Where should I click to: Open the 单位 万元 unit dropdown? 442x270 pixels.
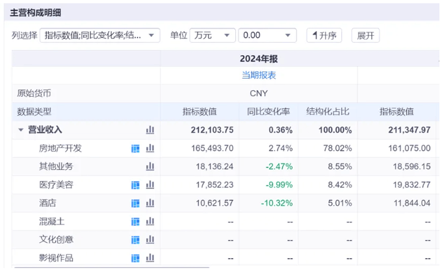[x=213, y=36]
